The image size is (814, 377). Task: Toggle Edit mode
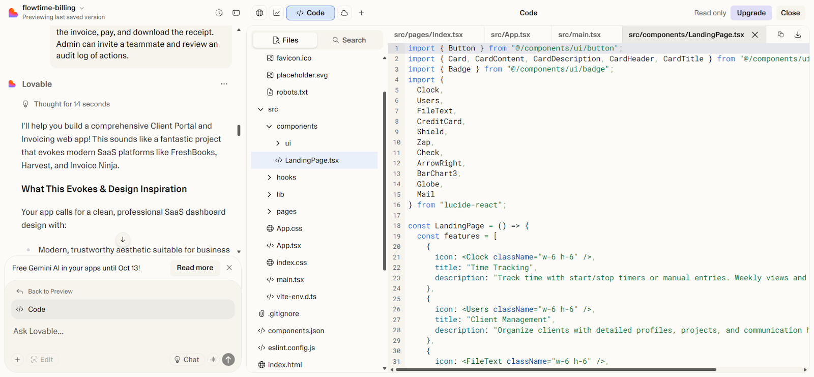(42, 360)
